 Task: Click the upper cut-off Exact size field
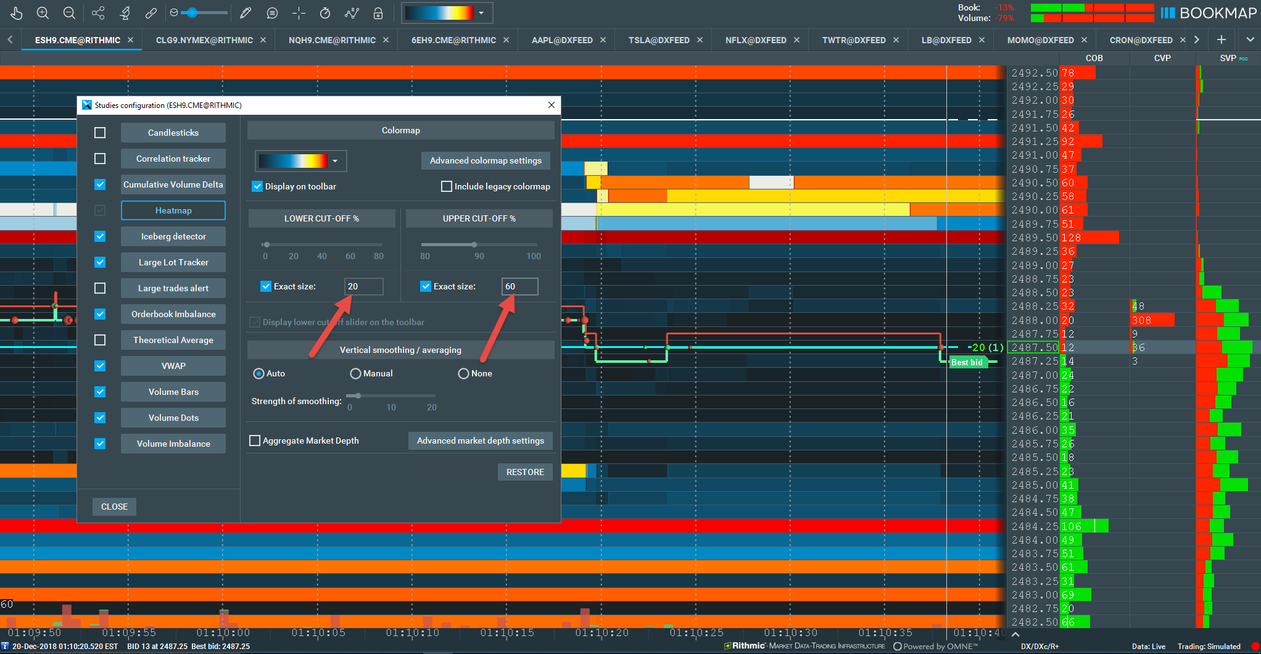(519, 286)
